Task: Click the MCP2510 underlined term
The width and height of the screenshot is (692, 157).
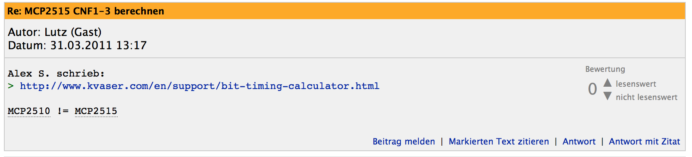Action: click(29, 111)
